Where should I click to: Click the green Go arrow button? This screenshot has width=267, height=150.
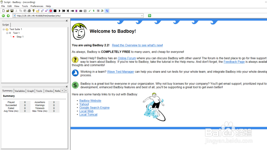pyautogui.click(x=150, y=16)
